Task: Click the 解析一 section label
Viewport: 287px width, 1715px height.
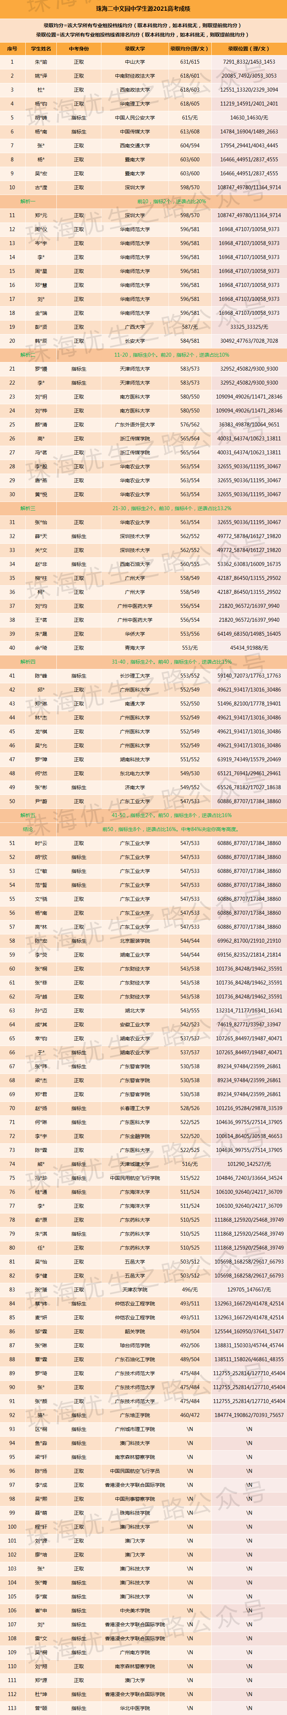Action: tap(28, 201)
